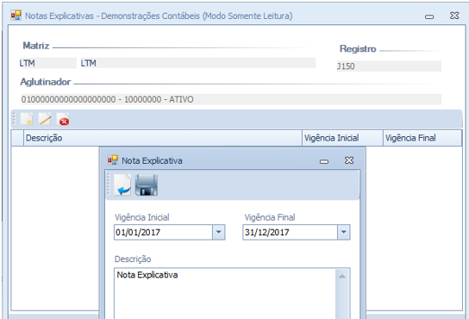Viewport: 469px width, 319px height.
Task: Select the Vigência Inicial column header
Action: 343,138
